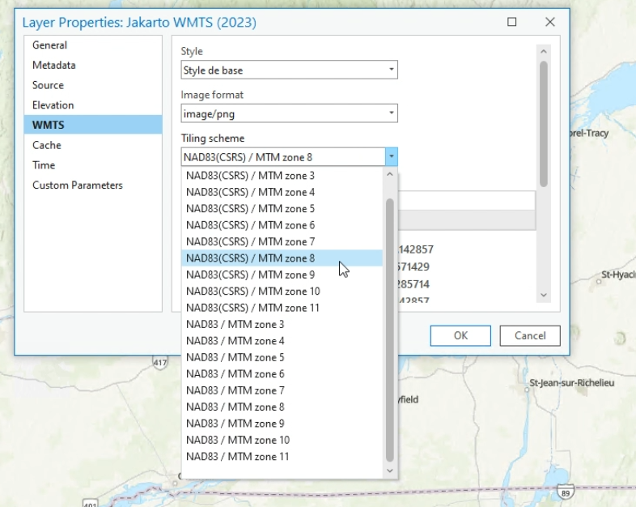Screen dimensions: 636x507
Task: Select the General tab in sidebar
Action: pyautogui.click(x=50, y=45)
